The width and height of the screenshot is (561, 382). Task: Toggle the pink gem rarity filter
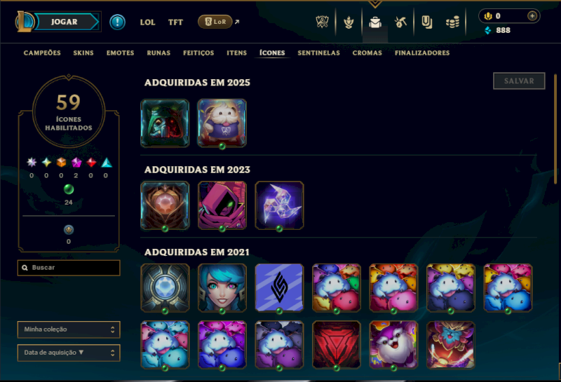(x=76, y=163)
